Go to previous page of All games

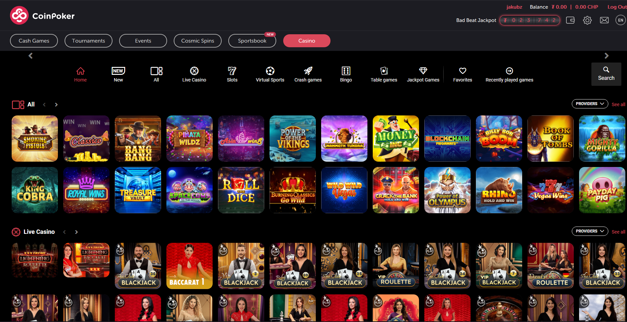(x=44, y=104)
